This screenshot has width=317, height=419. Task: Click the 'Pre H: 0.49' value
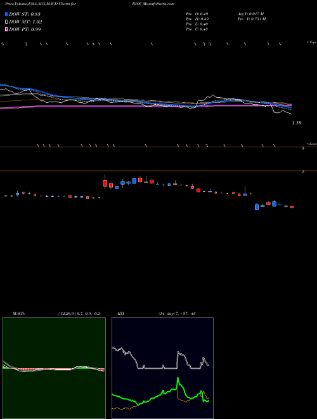(x=197, y=19)
